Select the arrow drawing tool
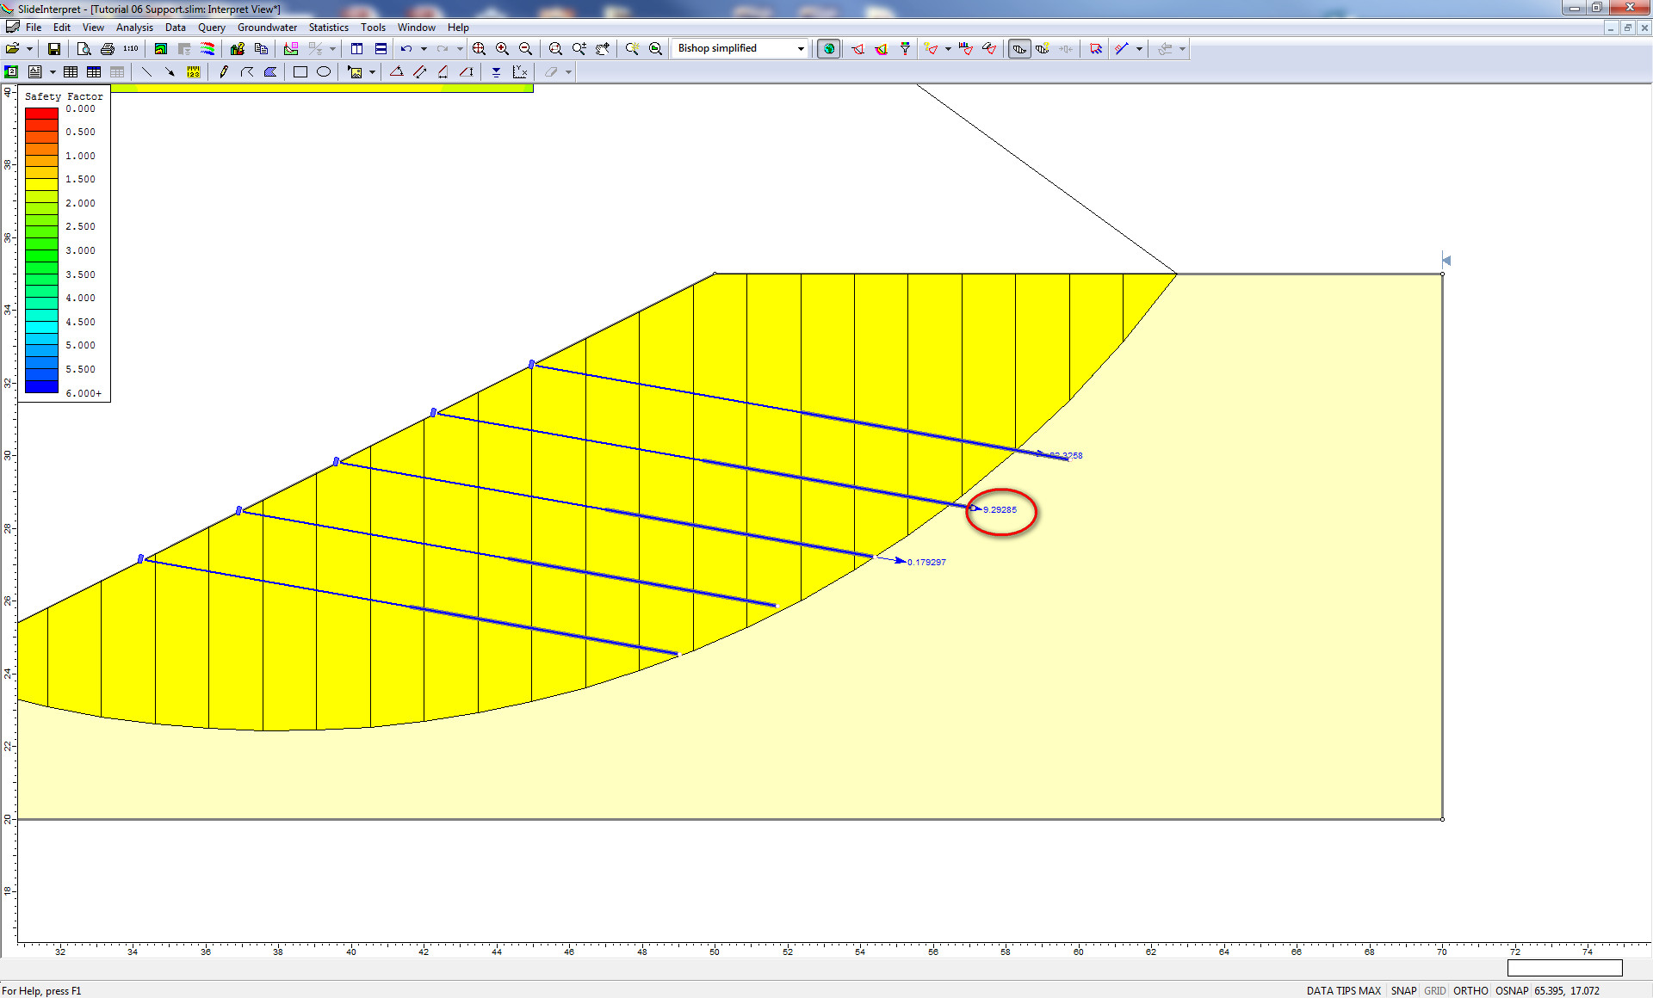This screenshot has width=1653, height=998. [170, 72]
